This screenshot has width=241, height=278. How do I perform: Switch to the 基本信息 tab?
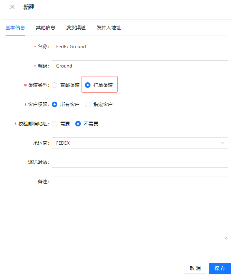[15, 28]
